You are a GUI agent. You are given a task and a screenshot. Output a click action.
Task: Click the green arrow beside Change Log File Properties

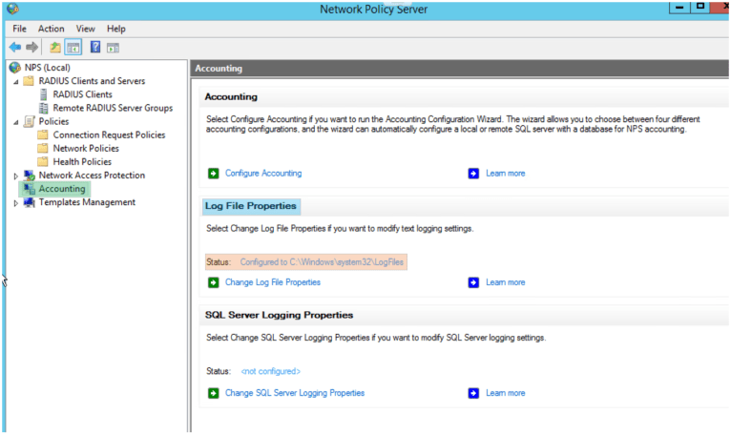[213, 282]
